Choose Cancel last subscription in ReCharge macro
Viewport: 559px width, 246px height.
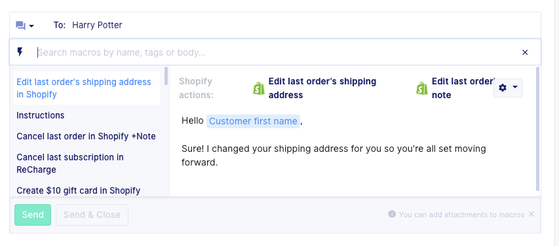coord(70,164)
